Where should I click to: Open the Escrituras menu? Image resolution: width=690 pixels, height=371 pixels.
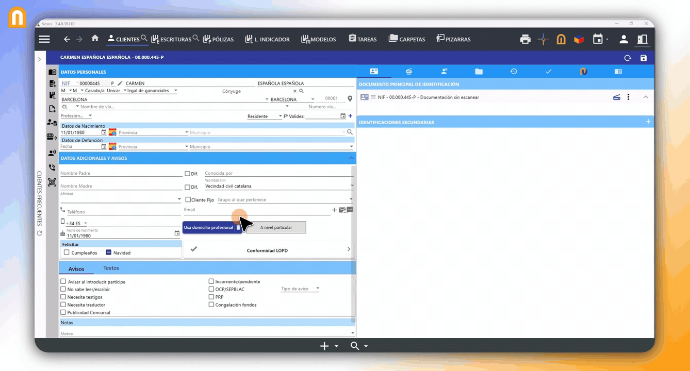(x=172, y=39)
